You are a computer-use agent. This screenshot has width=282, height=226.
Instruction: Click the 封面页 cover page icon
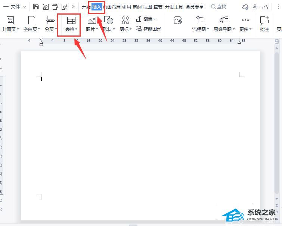click(10, 20)
